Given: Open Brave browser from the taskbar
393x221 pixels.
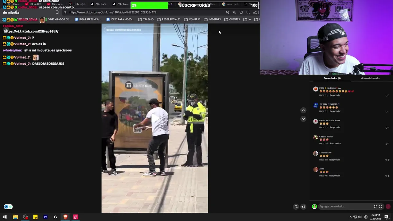Looking at the screenshot, I should 65,217.
